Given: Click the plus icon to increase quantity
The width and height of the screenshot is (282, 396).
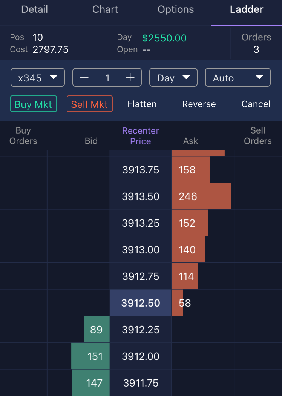Looking at the screenshot, I should pos(130,78).
